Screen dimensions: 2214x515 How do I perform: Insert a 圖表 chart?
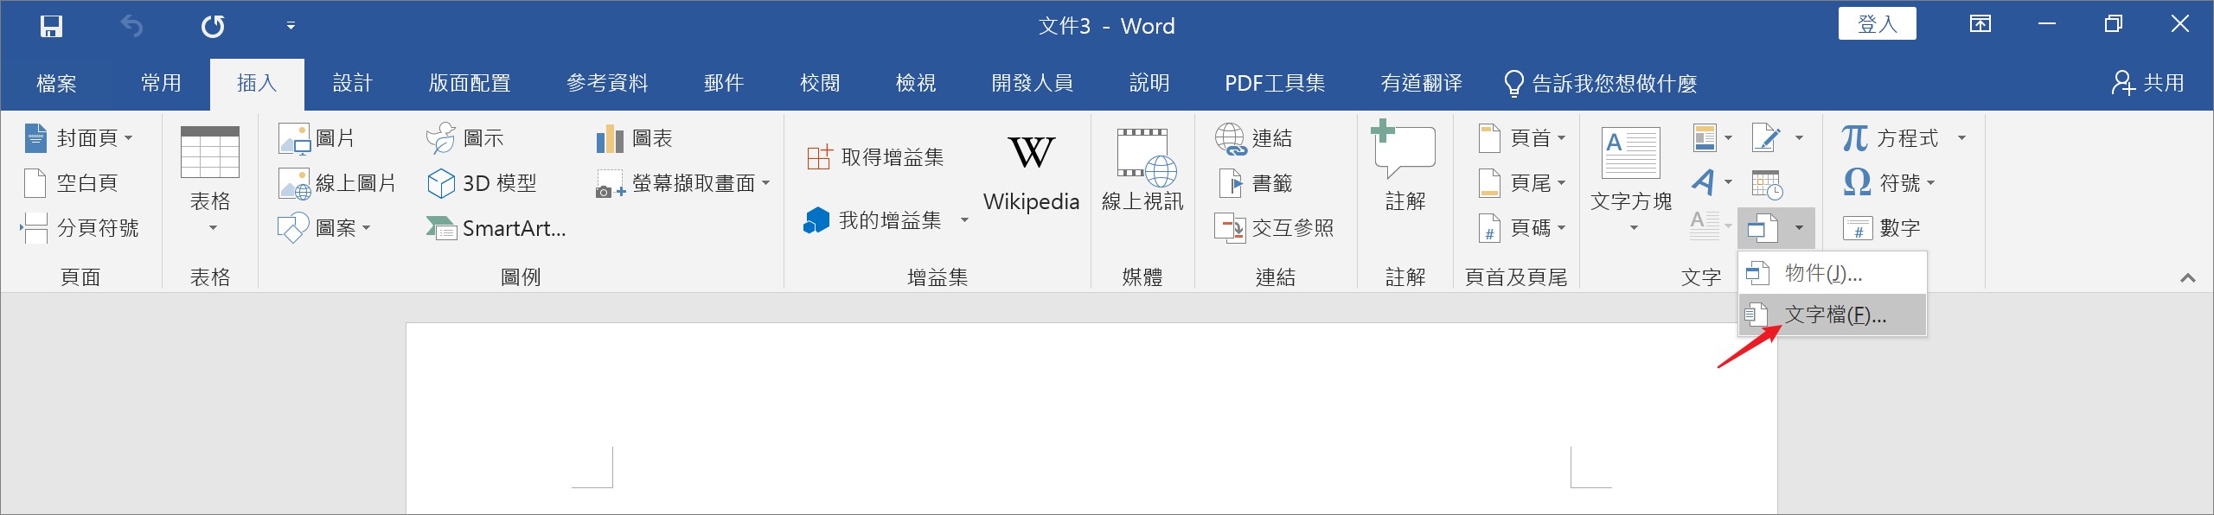coord(635,138)
